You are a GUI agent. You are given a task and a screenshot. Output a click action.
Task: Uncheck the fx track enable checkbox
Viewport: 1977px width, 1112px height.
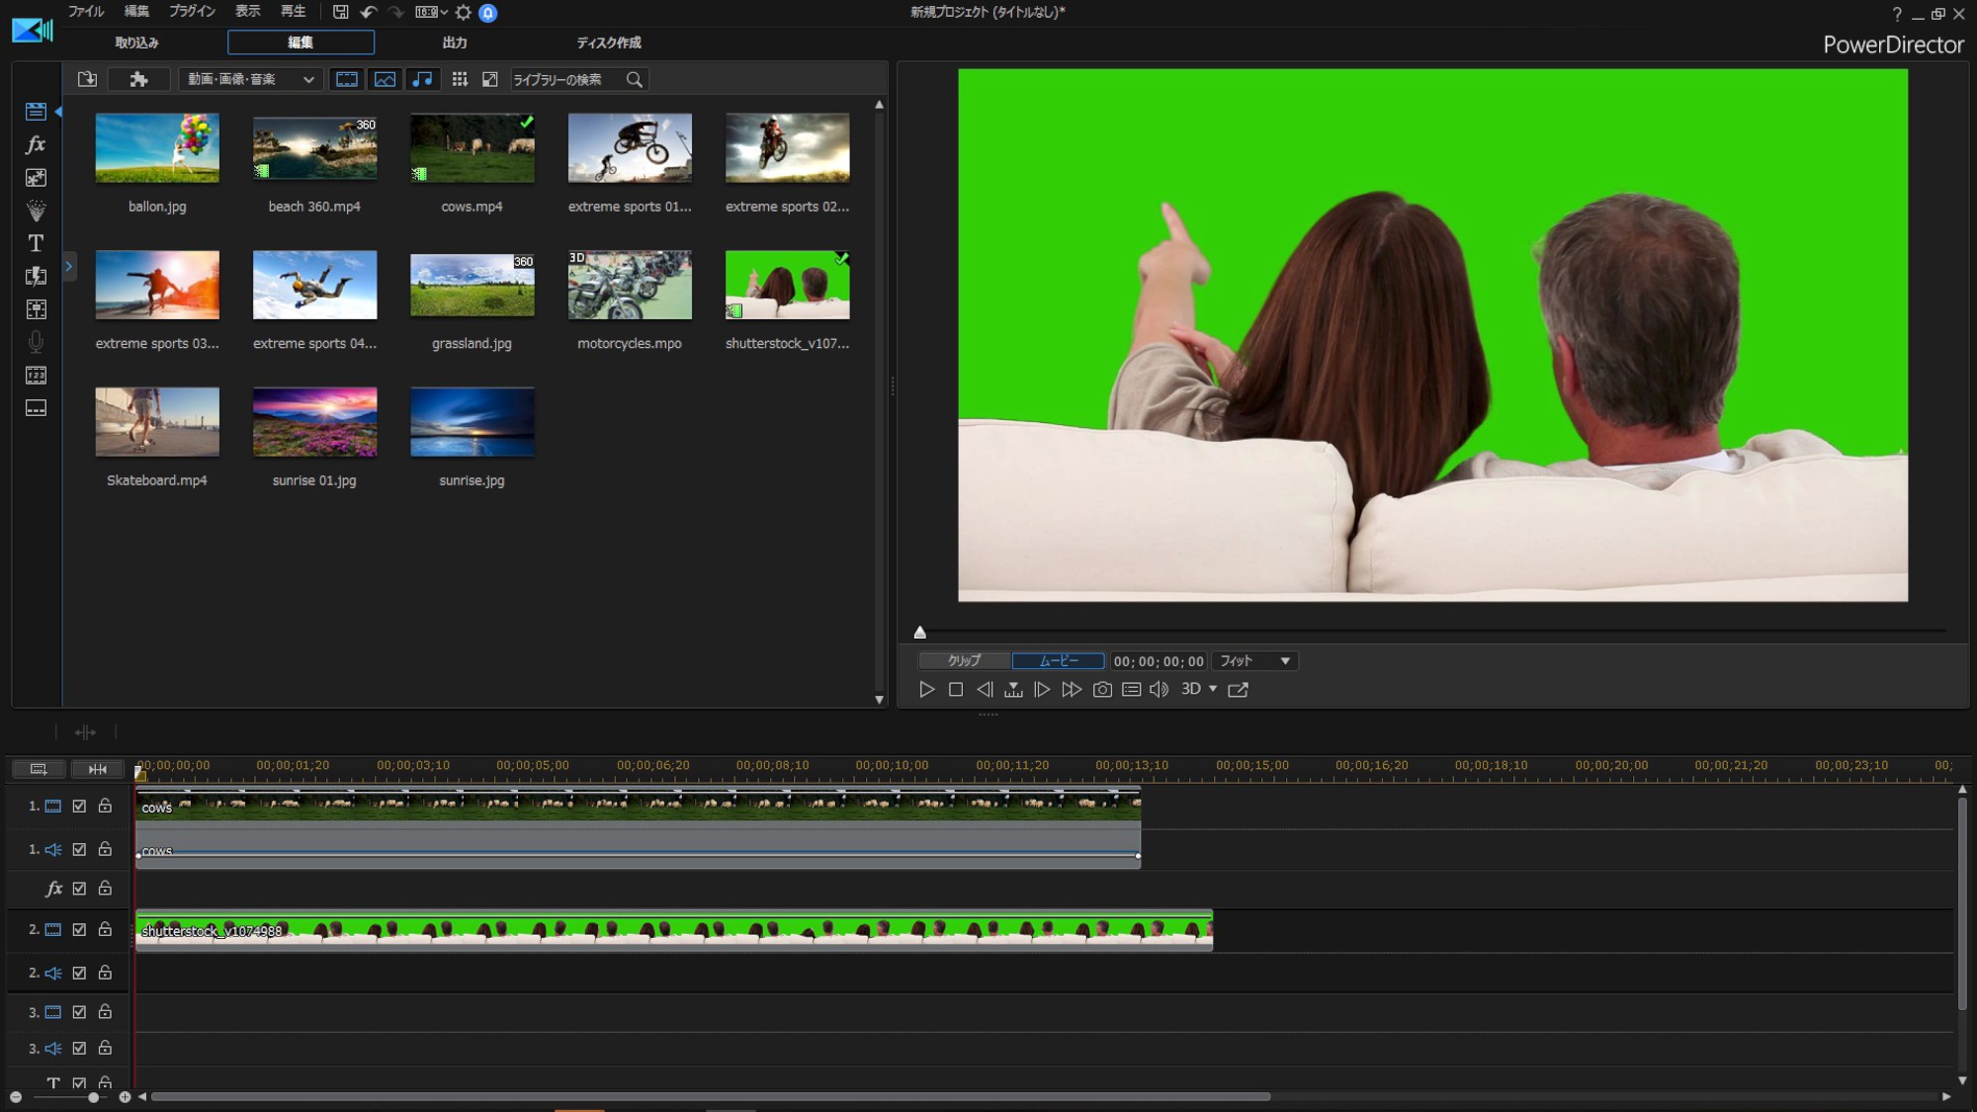point(79,888)
